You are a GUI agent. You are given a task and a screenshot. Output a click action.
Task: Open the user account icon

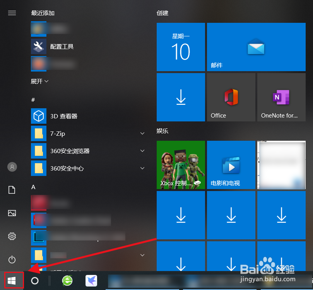(12, 167)
